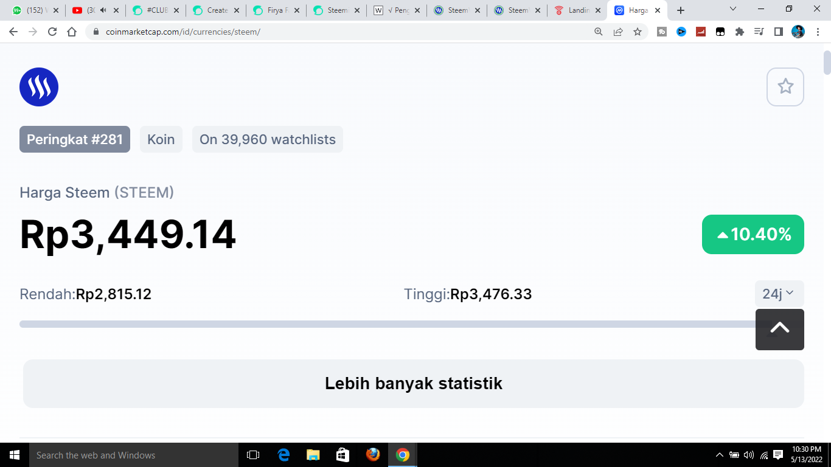Close the Landing tab

(598, 10)
